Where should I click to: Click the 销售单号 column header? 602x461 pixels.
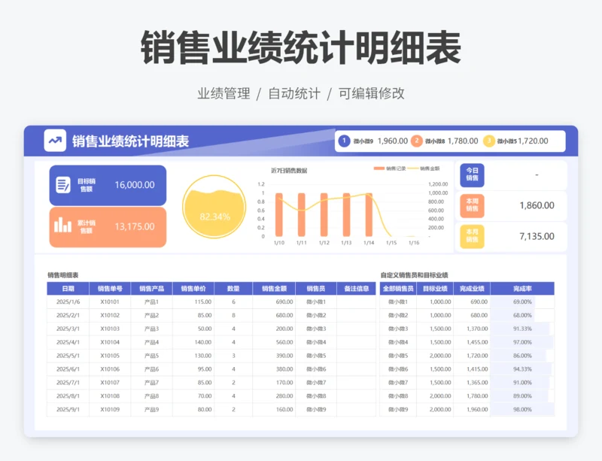(x=110, y=289)
